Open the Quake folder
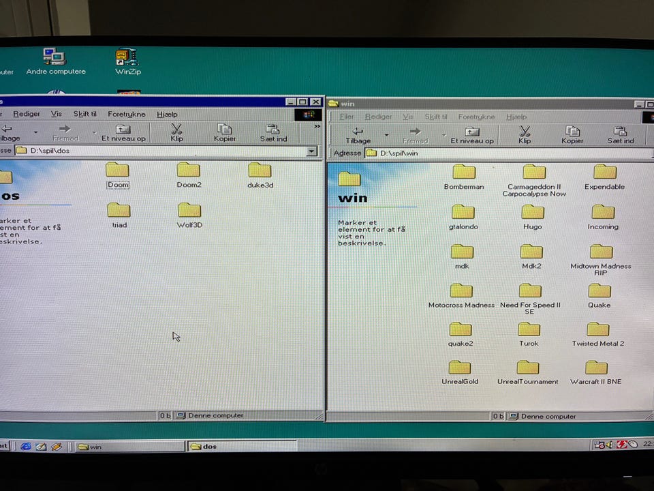 (599, 295)
